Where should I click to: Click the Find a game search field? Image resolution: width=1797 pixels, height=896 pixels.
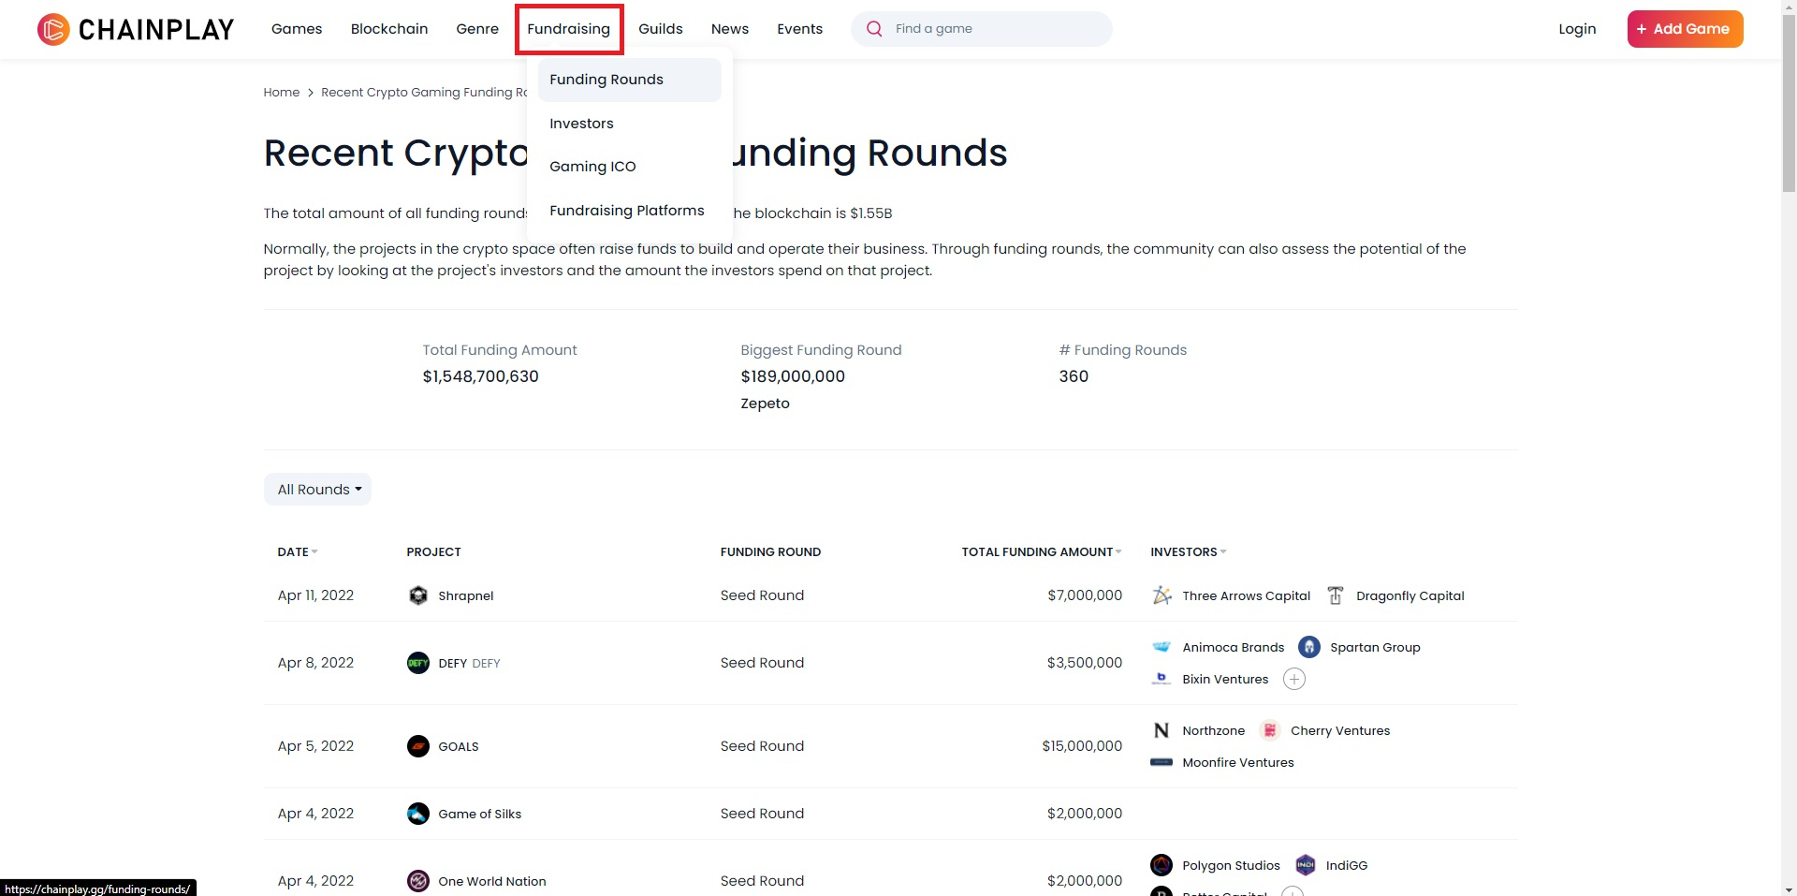point(982,29)
